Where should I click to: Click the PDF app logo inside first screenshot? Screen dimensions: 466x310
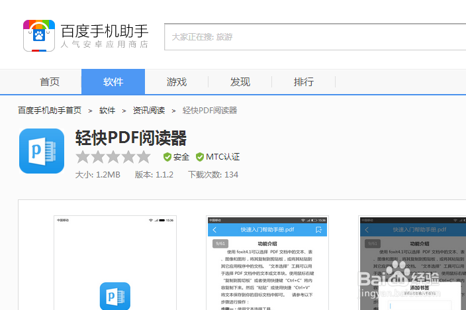coord(115,296)
